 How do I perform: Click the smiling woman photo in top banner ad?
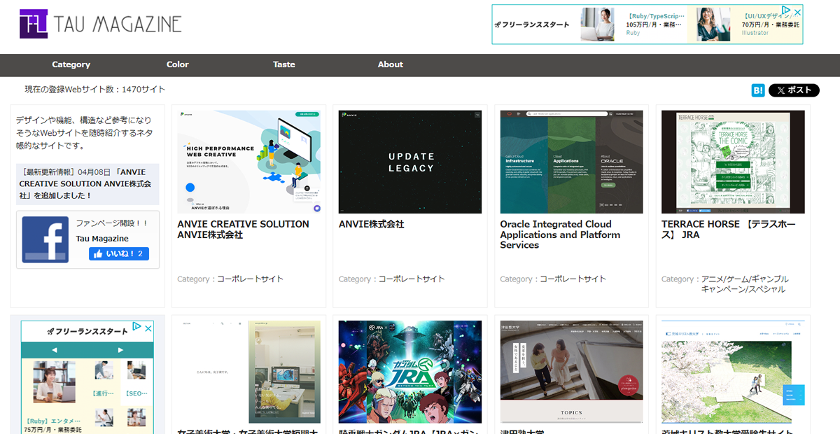[x=714, y=24]
